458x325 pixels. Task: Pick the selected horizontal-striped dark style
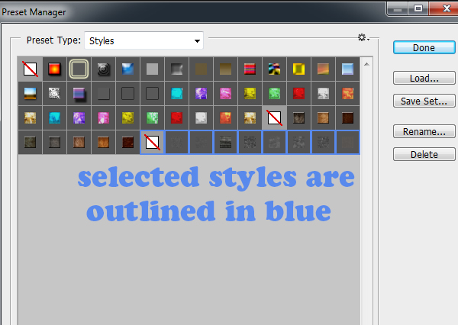click(225, 143)
